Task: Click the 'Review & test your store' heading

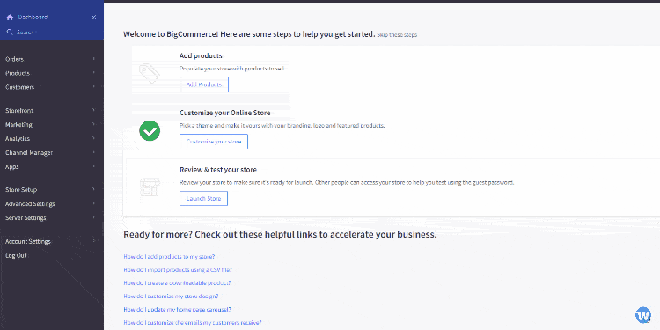Action: 218,170
